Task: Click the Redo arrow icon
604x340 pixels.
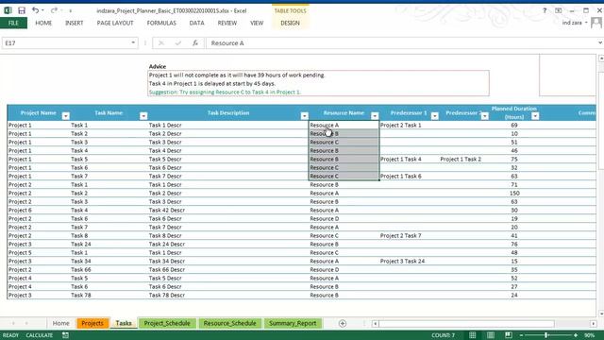Action: (54, 10)
